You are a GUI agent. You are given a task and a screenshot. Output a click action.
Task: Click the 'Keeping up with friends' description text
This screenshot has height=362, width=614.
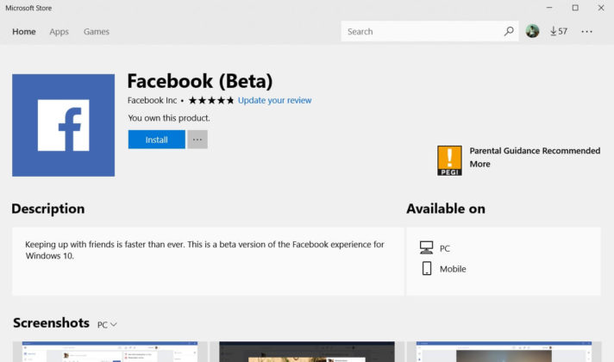pos(204,250)
